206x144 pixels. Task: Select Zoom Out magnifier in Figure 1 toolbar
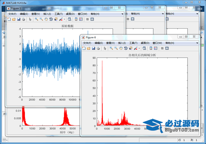(41, 19)
